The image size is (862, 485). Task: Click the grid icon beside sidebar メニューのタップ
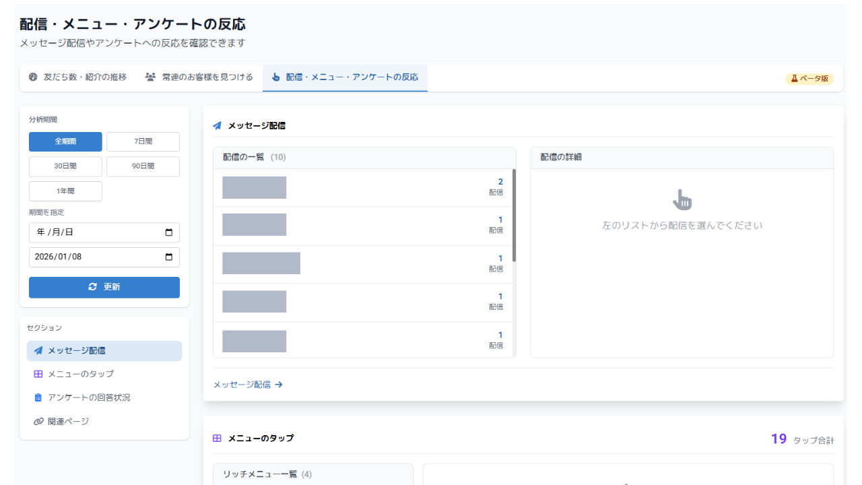coord(38,374)
